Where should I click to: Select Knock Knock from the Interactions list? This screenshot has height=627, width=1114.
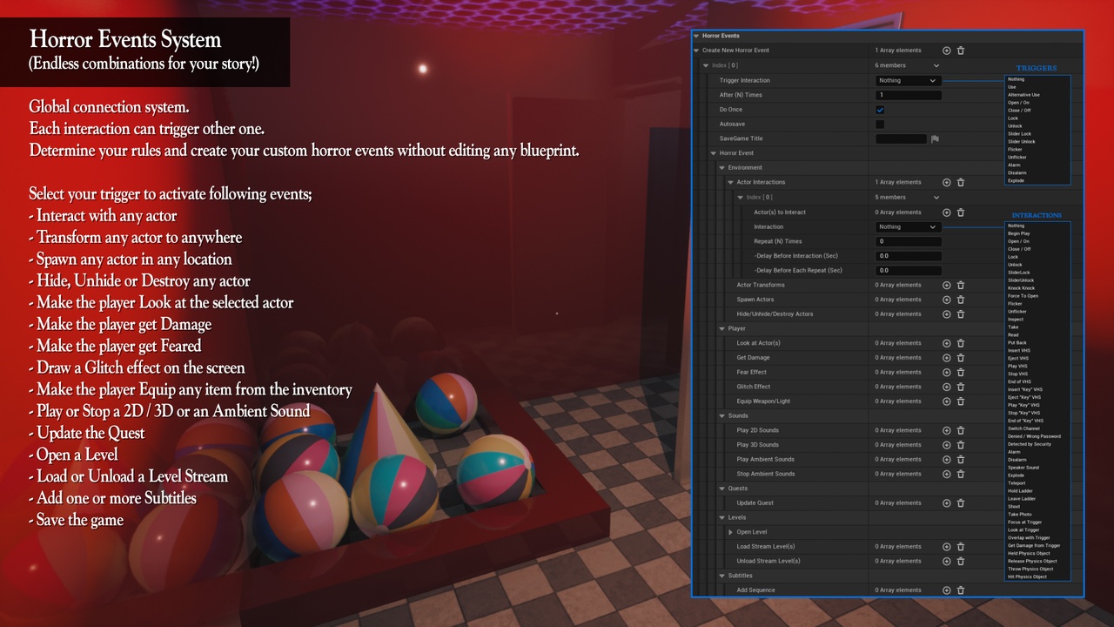[x=1021, y=288]
